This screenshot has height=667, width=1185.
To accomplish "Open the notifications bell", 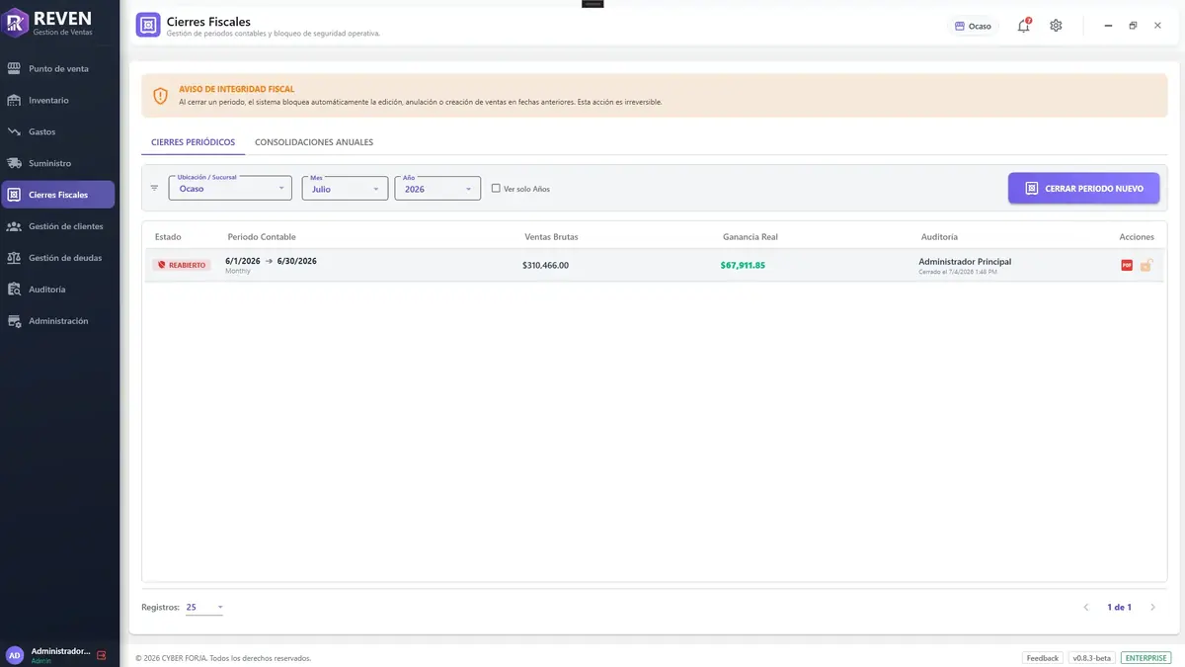I will [1023, 26].
